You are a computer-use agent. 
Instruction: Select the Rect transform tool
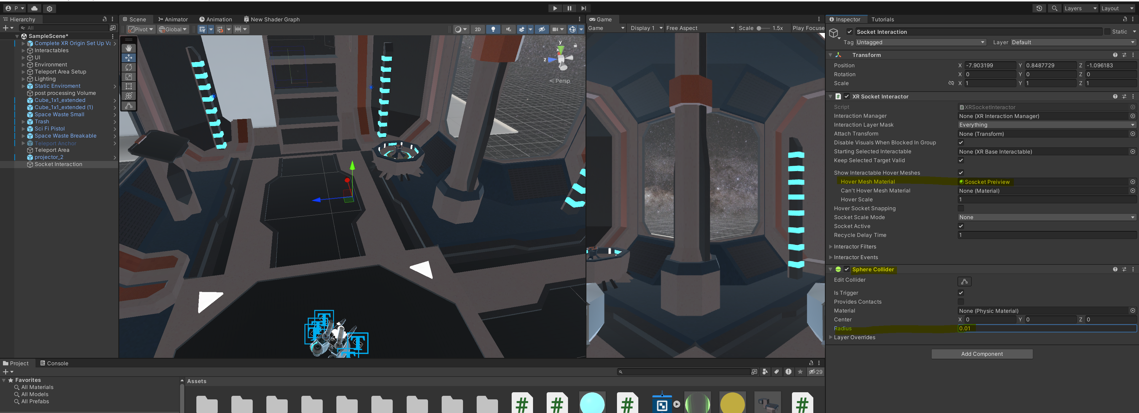pyautogui.click(x=128, y=86)
